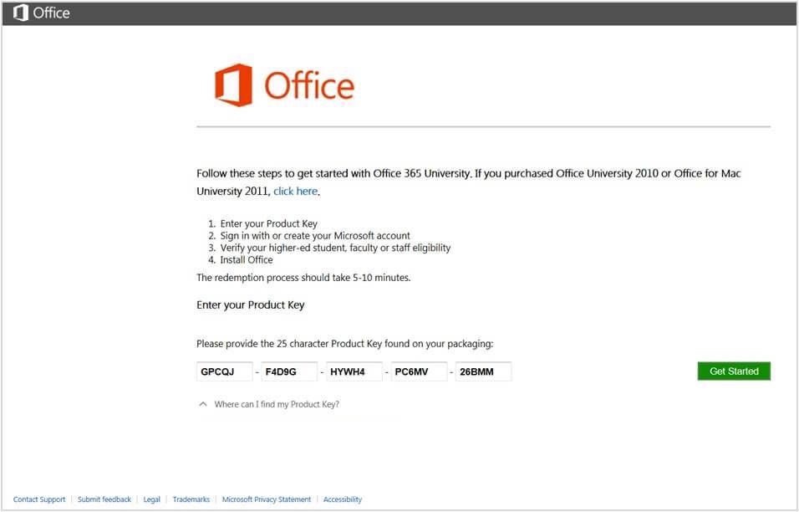Open the Trademarks link
799x512 pixels.
(x=191, y=499)
